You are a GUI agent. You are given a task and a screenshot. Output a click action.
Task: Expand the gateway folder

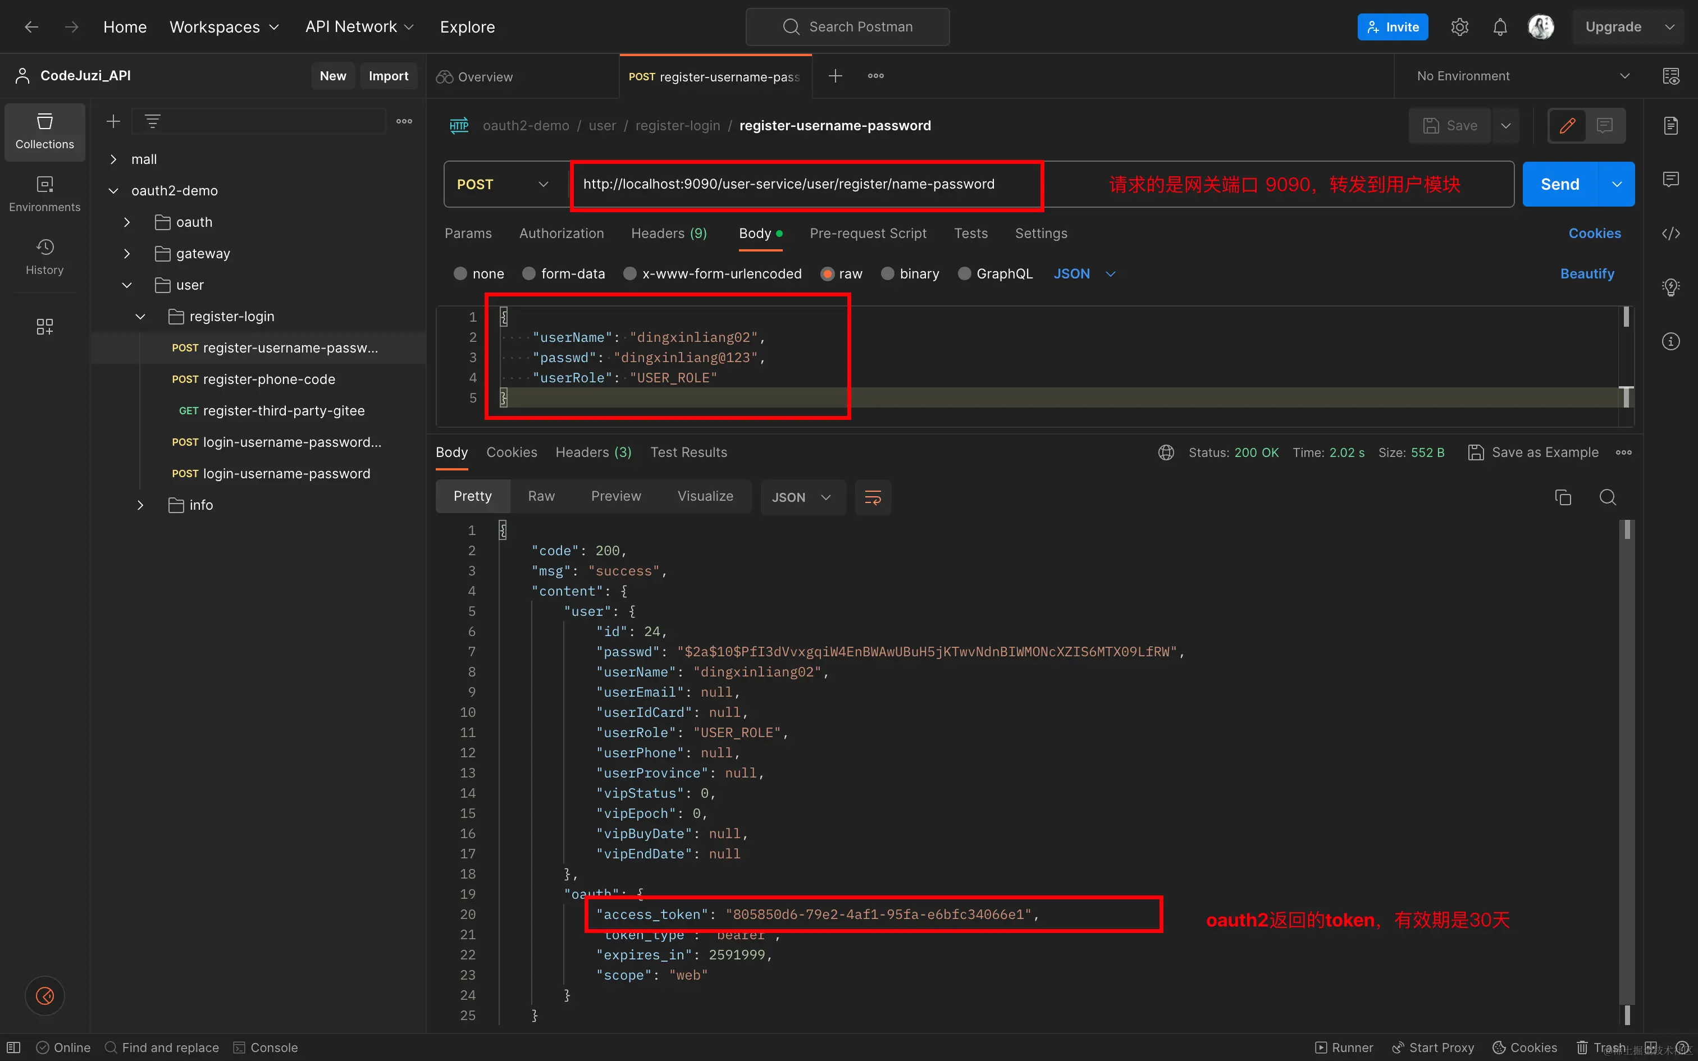[127, 253]
